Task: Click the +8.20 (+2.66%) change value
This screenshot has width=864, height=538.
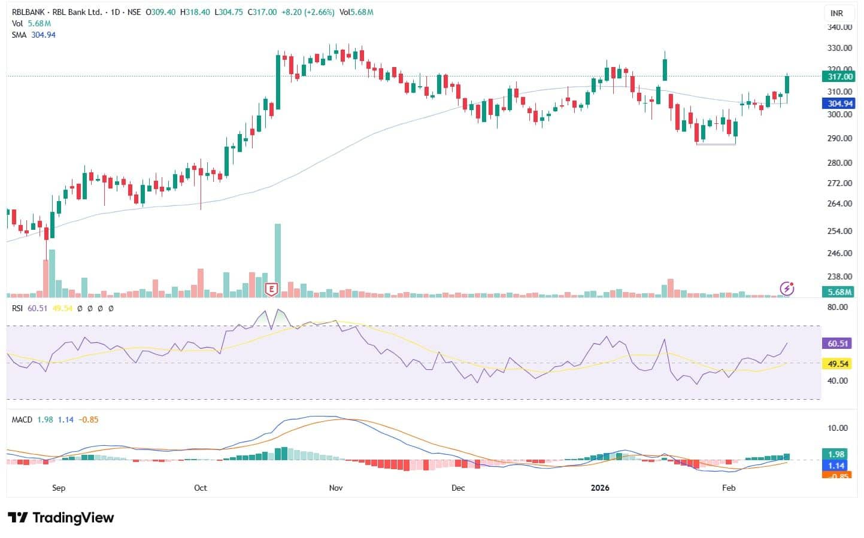Action: (307, 12)
